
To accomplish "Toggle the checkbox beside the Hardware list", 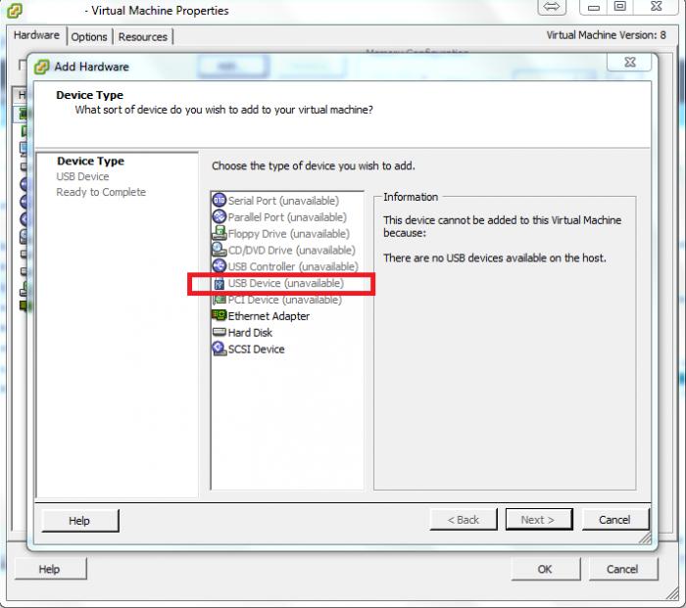I will pos(22,66).
